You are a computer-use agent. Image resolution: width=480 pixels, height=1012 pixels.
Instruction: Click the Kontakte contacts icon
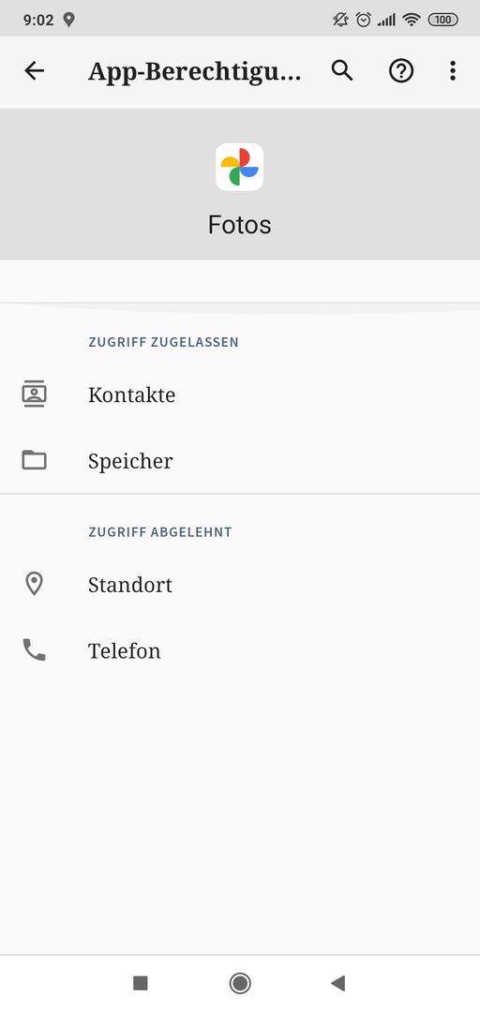(35, 394)
